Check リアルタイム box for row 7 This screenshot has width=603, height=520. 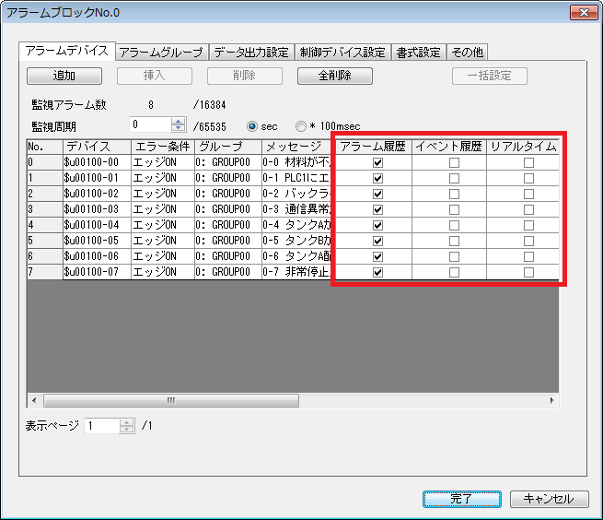(x=528, y=272)
